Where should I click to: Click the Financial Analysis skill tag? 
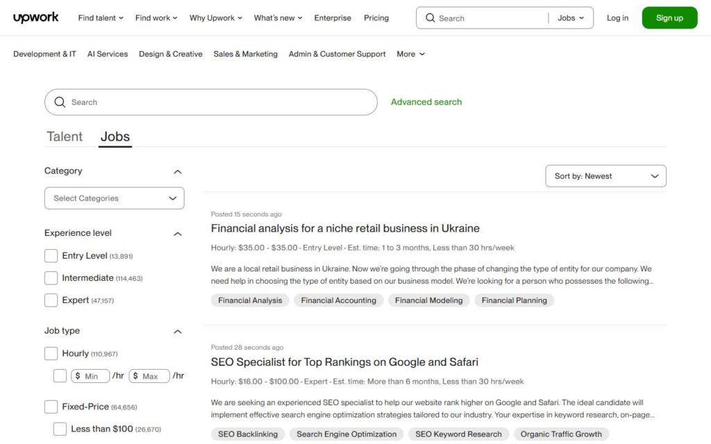click(250, 300)
